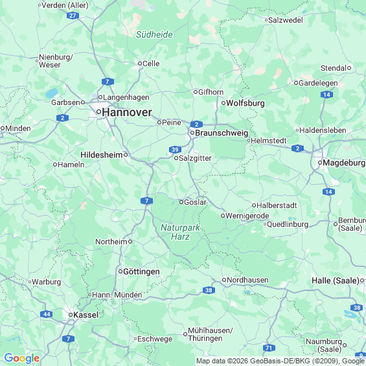
Task: Click the Wolfsburg city label
Action: coord(246,103)
